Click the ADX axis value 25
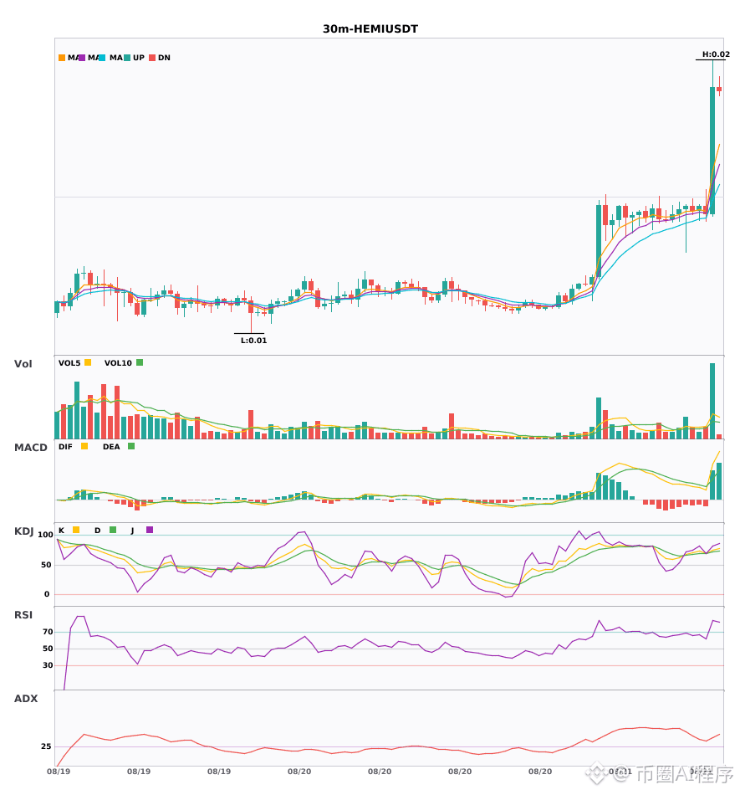740x795 pixels. pos(46,746)
